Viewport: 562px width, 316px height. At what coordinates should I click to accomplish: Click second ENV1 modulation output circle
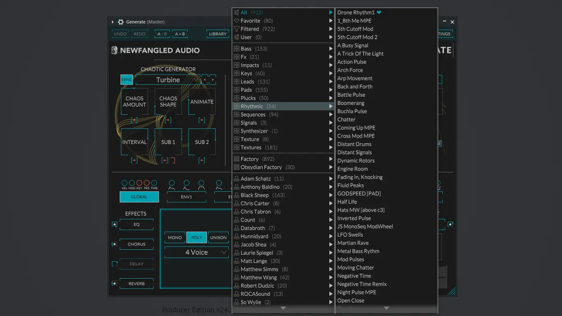186,183
